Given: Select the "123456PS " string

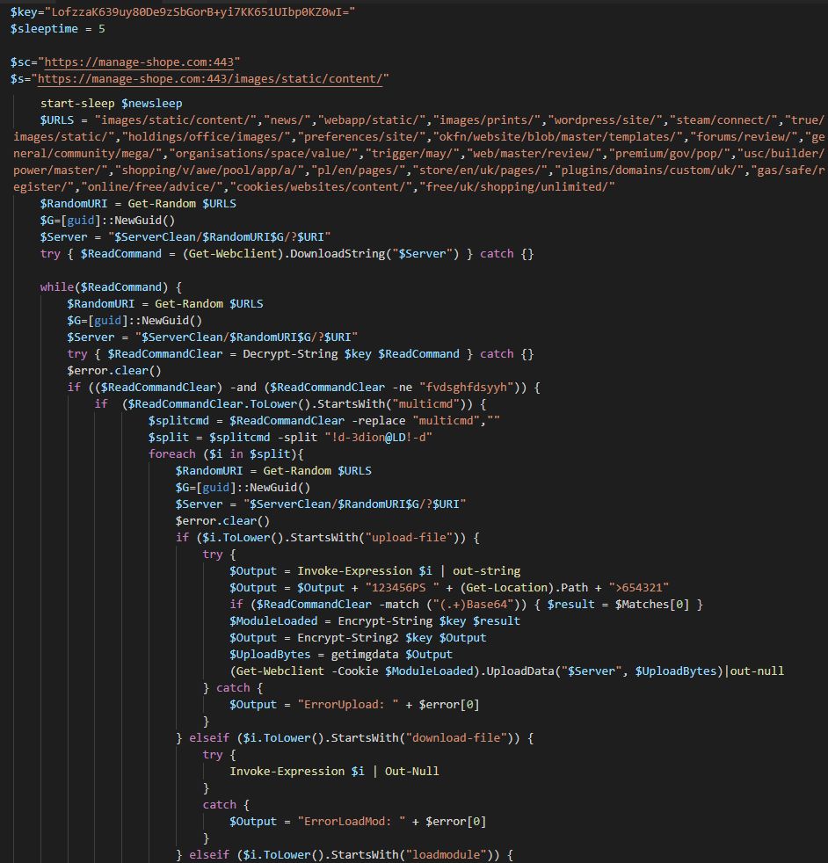Looking at the screenshot, I should coord(402,587).
